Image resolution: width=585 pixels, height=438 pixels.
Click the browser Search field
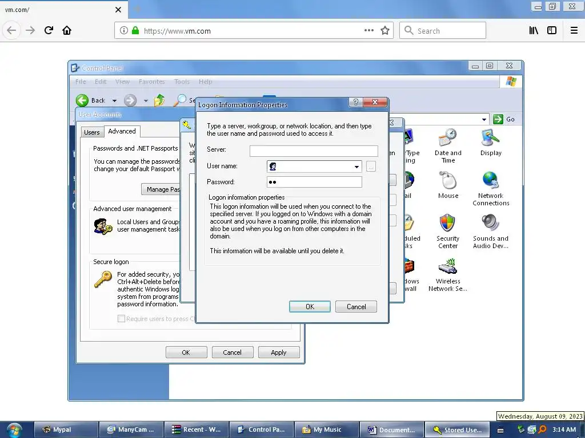(x=443, y=31)
